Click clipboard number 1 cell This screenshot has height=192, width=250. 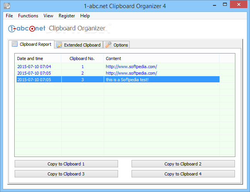coord(83,67)
